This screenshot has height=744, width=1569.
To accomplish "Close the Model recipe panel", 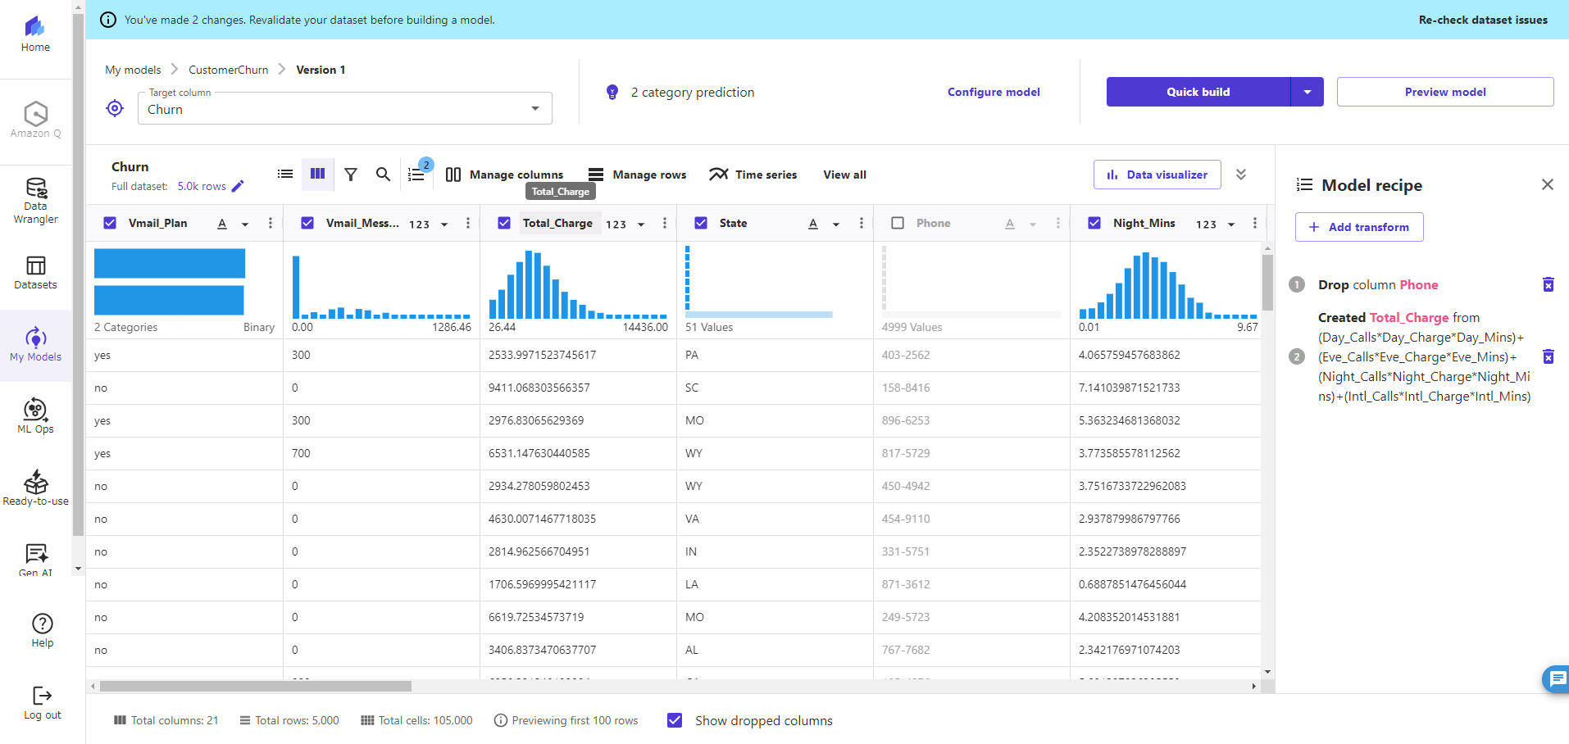I will (x=1548, y=184).
